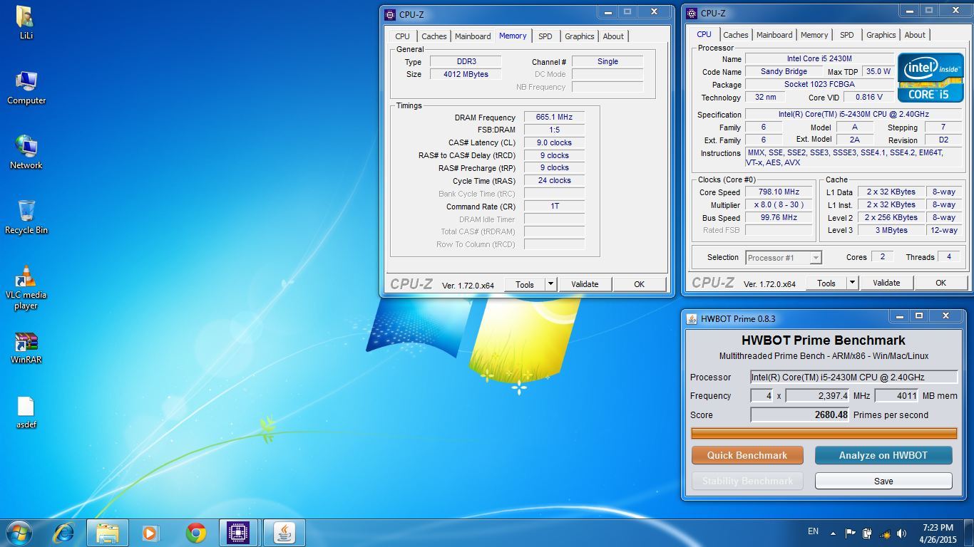Screen dimensions: 974x547
Task: Switch to the Java HWBOT taskbar icon
Action: pyautogui.click(x=284, y=533)
